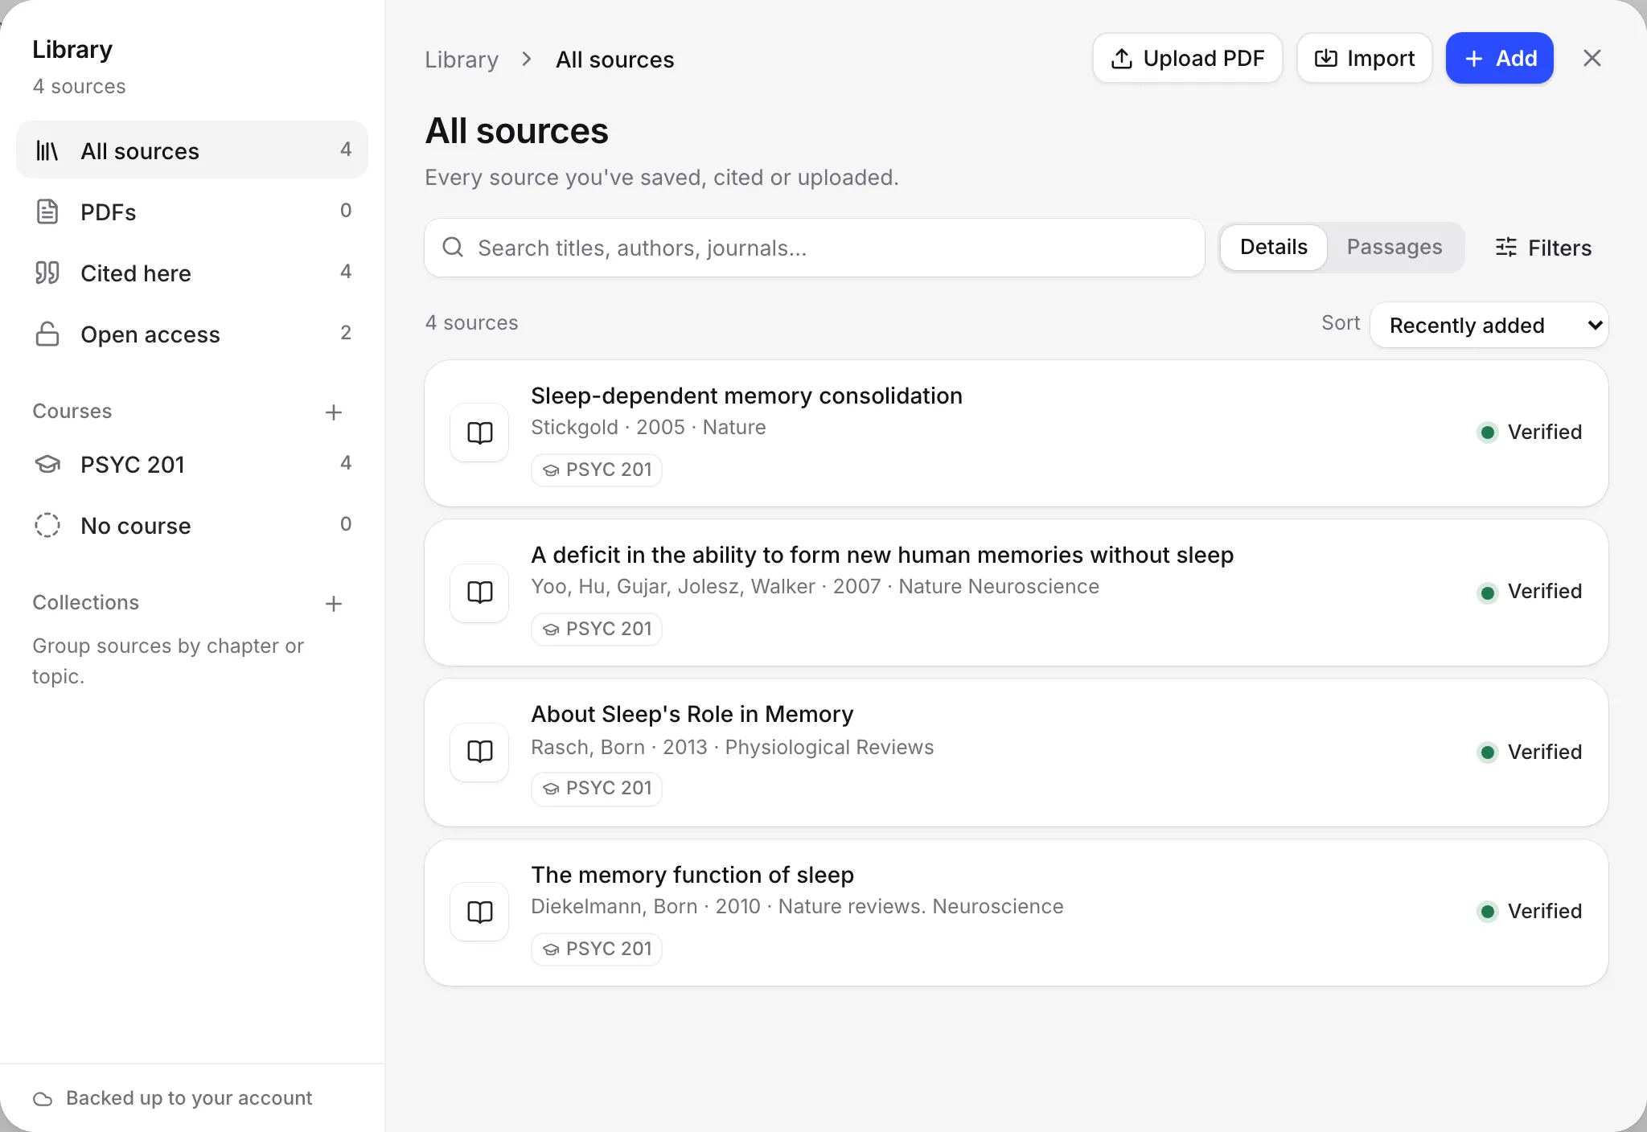Click Verified status on the Rasch, Born source
This screenshot has width=1647, height=1132.
click(1530, 752)
